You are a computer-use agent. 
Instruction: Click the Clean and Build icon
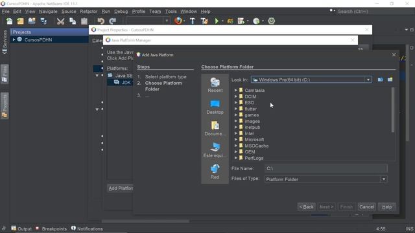[x=204, y=21]
